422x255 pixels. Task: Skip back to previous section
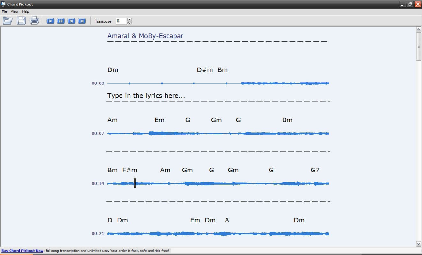71,21
